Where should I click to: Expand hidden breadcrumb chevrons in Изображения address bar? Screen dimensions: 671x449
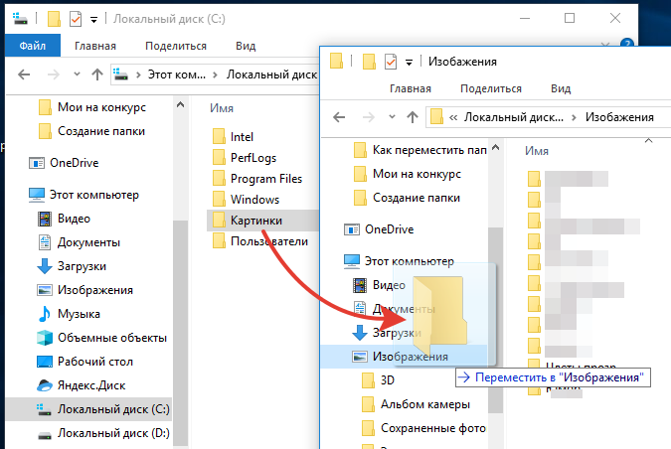(453, 117)
